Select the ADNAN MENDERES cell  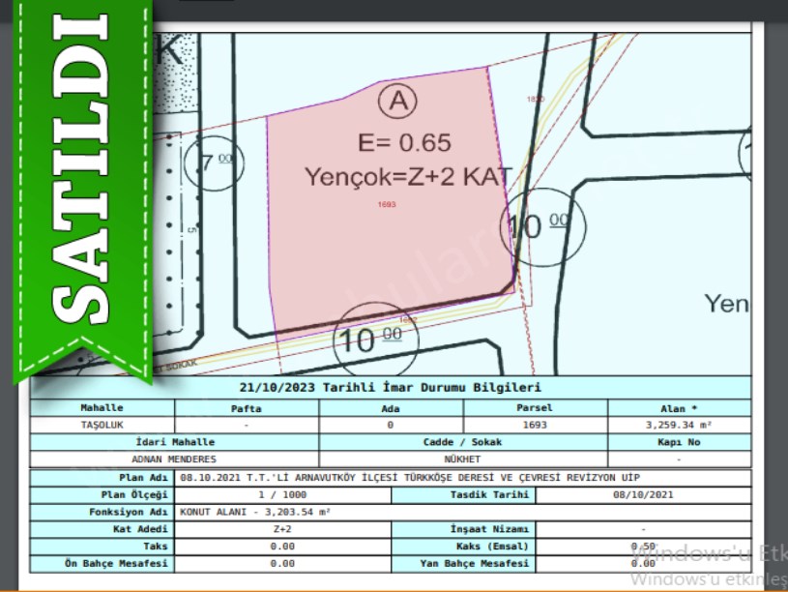174,459
